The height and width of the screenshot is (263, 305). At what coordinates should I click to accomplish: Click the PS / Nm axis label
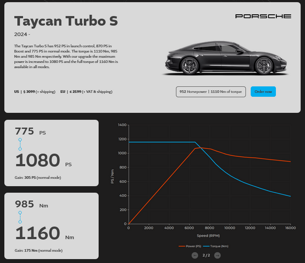point(112,176)
